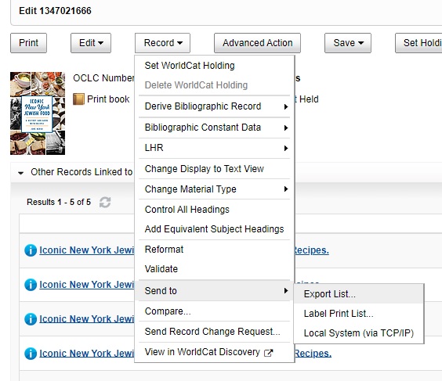
Task: Open the Save dropdown button
Action: click(x=348, y=43)
